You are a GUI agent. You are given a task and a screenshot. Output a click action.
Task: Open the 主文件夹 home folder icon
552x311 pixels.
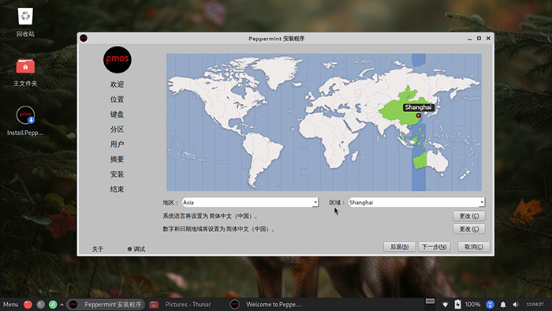tap(25, 73)
